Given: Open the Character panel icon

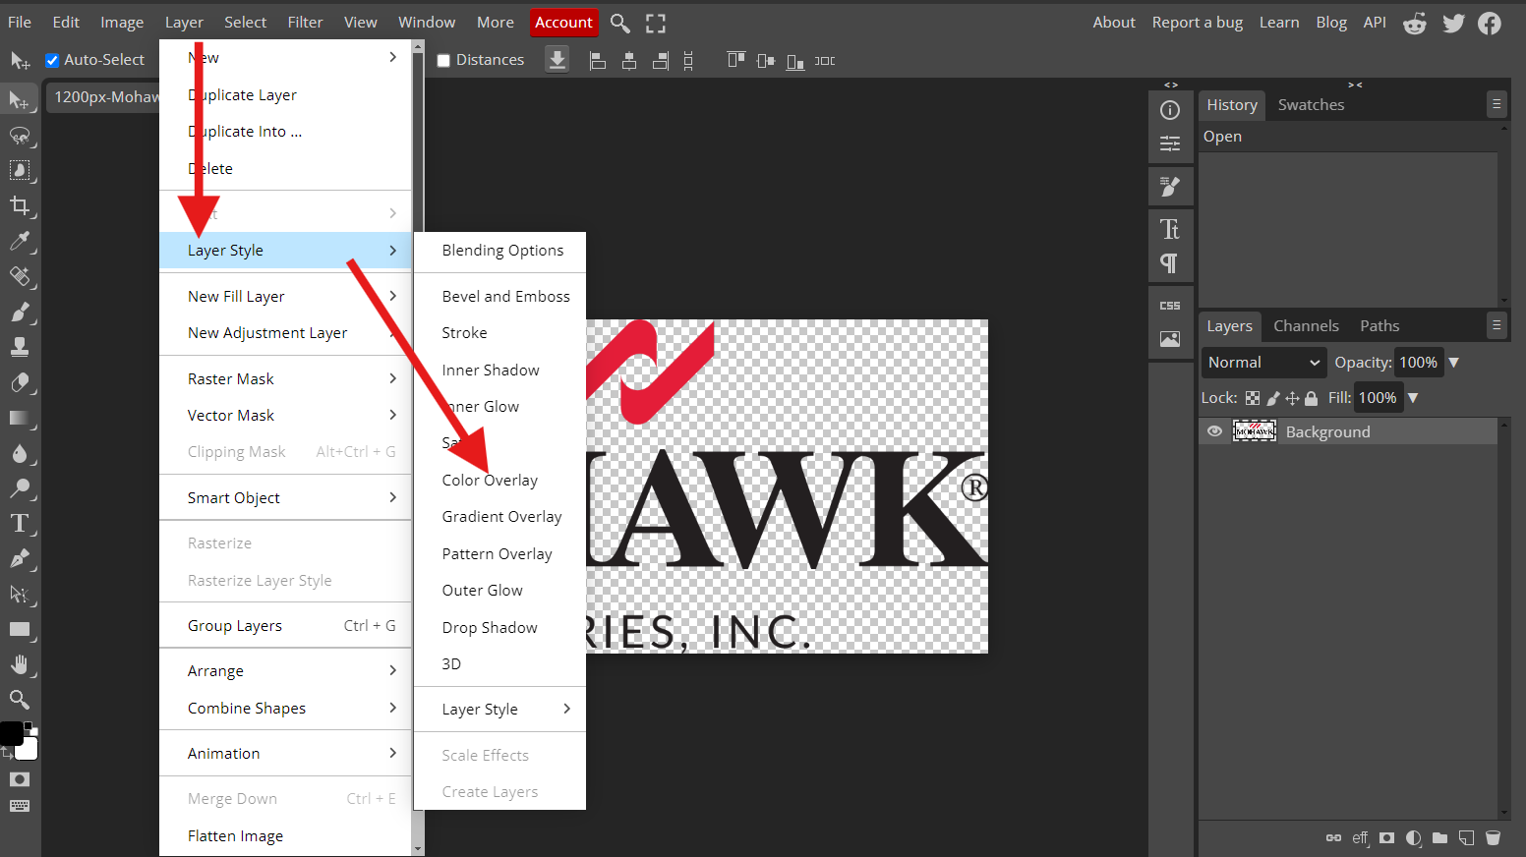Looking at the screenshot, I should click(x=1170, y=229).
